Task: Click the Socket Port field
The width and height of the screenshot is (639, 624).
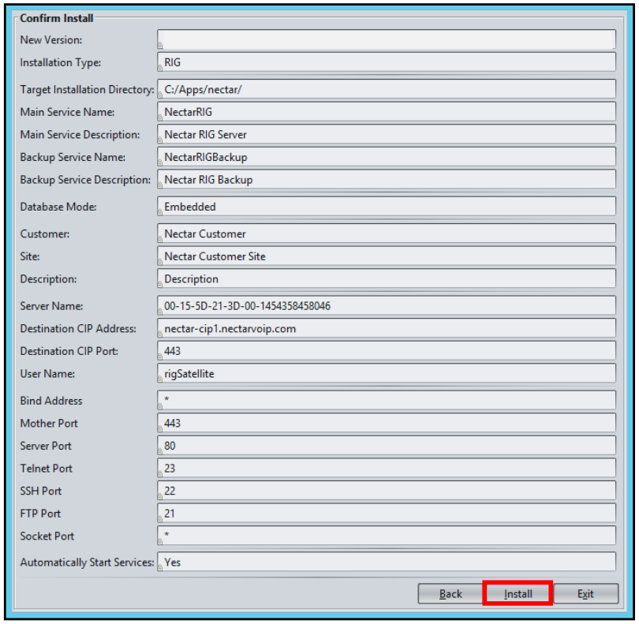Action: tap(387, 536)
